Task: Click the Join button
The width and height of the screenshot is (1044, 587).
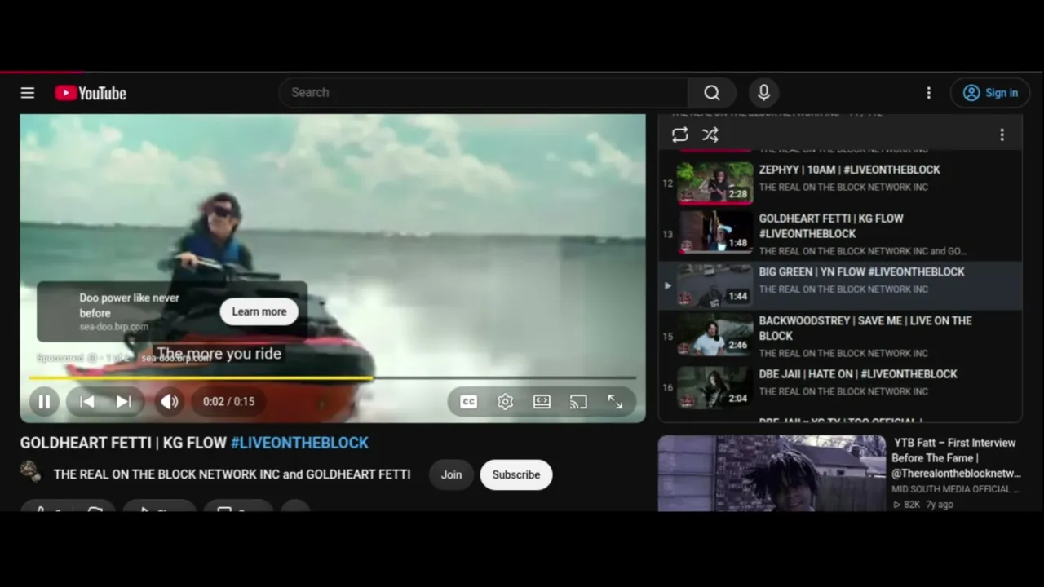Action: (451, 474)
